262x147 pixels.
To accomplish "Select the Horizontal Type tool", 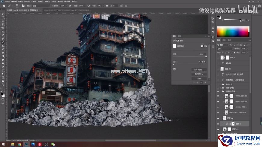I will [x=3, y=70].
